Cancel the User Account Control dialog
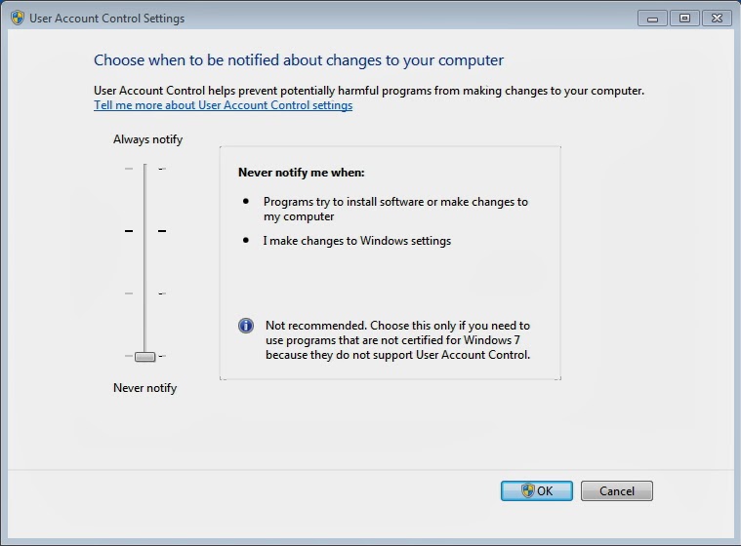The height and width of the screenshot is (546, 741). pyautogui.click(x=617, y=490)
